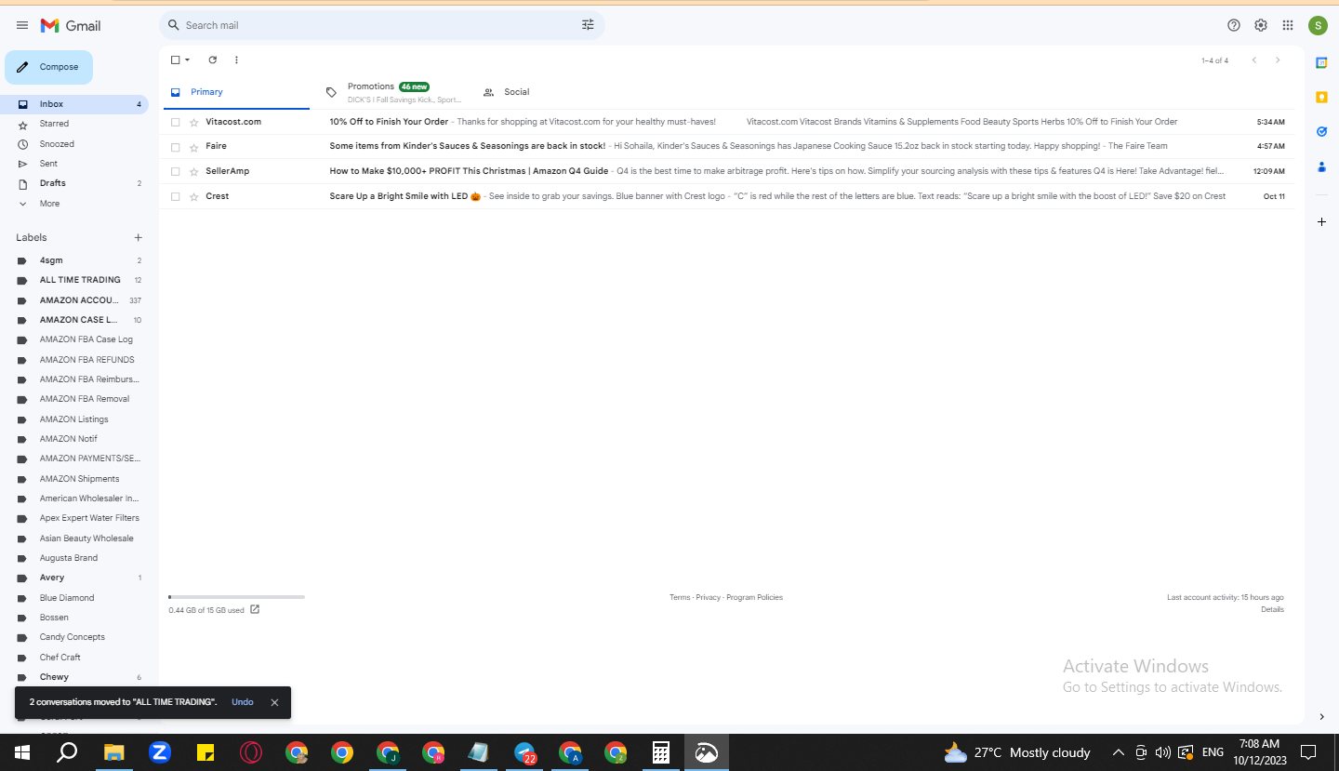Viewport: 1339px width, 771px height.
Task: Open the More options three-dot menu
Action: [x=236, y=60]
